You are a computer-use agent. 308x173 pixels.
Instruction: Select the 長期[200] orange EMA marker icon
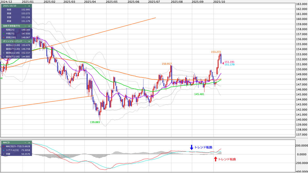(x=4, y=37)
